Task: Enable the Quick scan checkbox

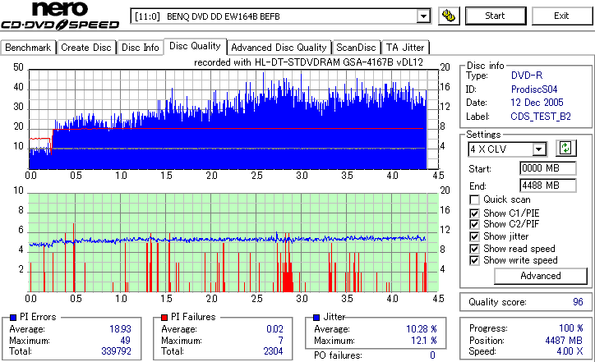Action: [474, 199]
